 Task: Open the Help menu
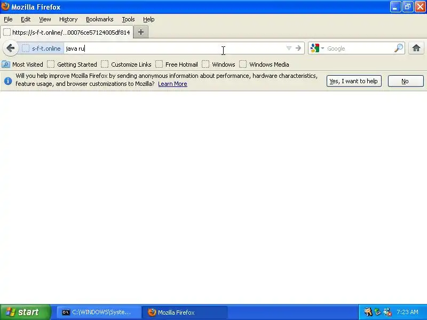pos(149,19)
